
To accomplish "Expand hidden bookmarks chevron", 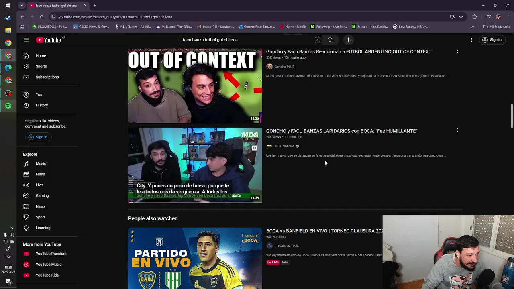I will [x=473, y=27].
